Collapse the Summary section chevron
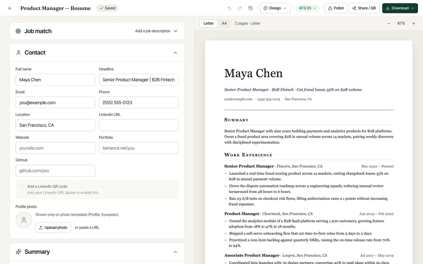 (175, 252)
